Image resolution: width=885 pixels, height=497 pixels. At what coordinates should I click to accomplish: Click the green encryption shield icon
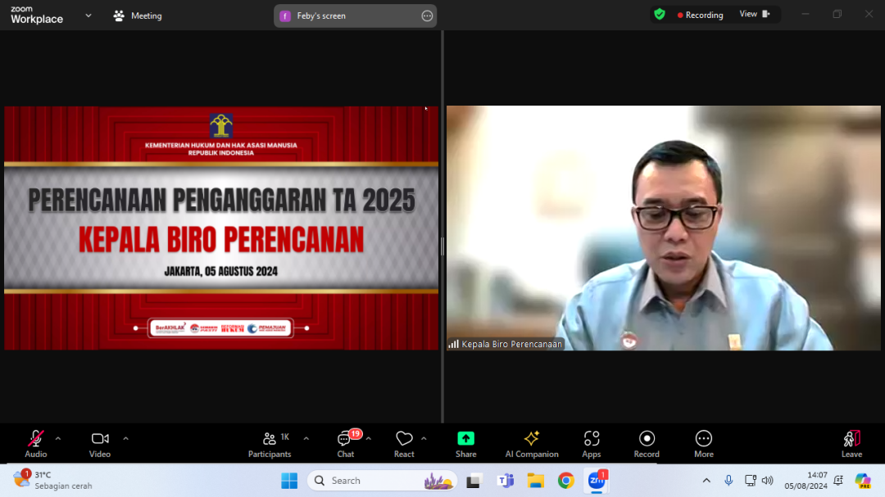tap(660, 15)
